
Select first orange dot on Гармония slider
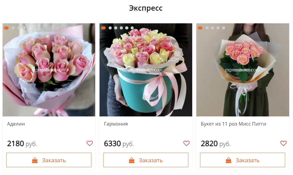[x=103, y=28]
